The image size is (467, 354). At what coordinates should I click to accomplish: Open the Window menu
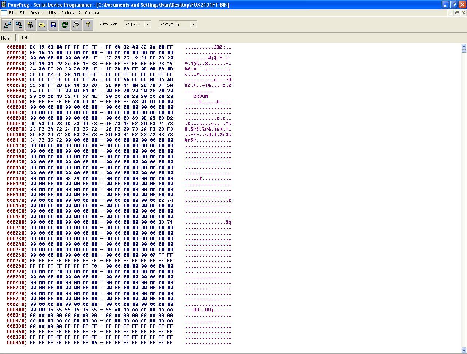(92, 13)
